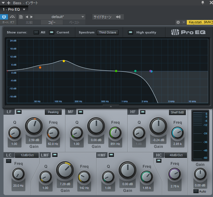Toggle Show curve Current
This screenshot has width=213, height=197.
(x=52, y=32)
